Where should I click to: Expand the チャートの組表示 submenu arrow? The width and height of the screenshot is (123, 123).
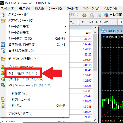pyautogui.click(x=66, y=33)
